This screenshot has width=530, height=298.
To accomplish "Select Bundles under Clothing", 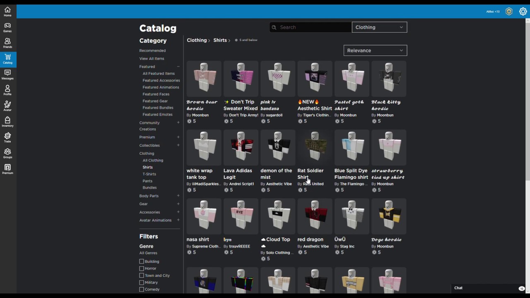I will tap(149, 187).
